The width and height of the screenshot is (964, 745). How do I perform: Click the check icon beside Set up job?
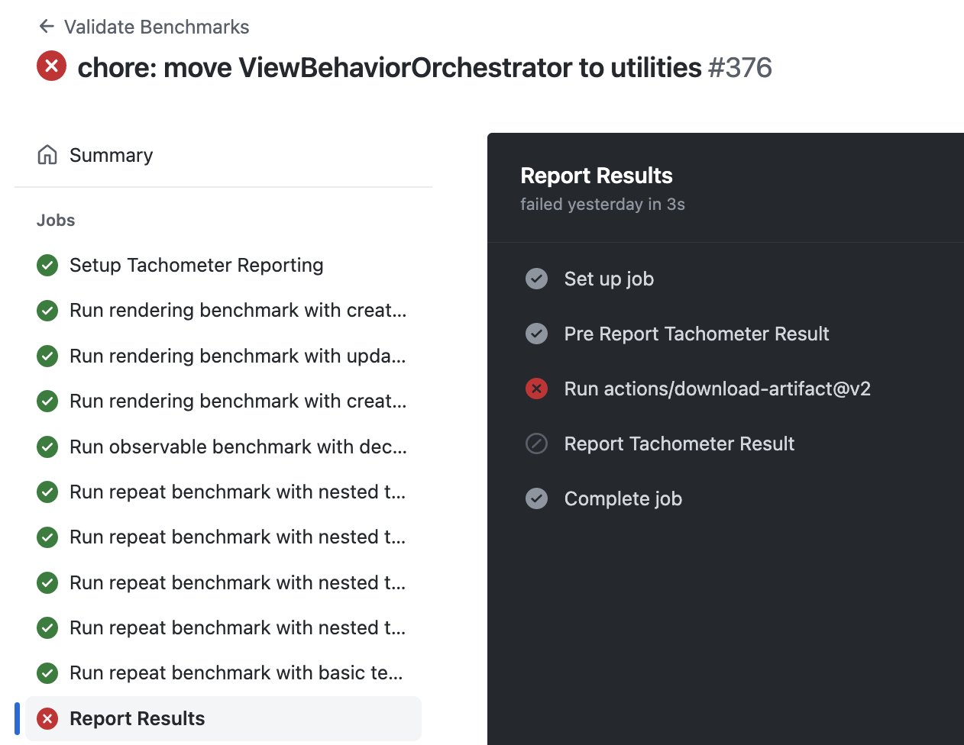(536, 279)
